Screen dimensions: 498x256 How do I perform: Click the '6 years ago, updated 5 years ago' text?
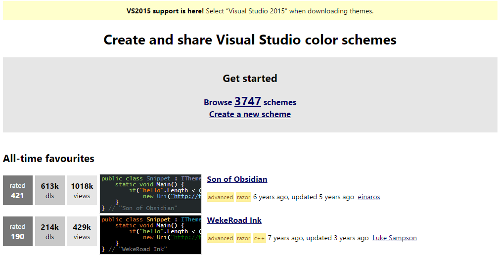(x=303, y=197)
